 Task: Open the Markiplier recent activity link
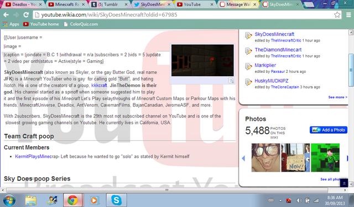[x=265, y=65]
